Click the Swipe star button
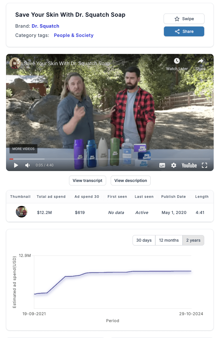The height and width of the screenshot is (338, 218). (x=184, y=19)
